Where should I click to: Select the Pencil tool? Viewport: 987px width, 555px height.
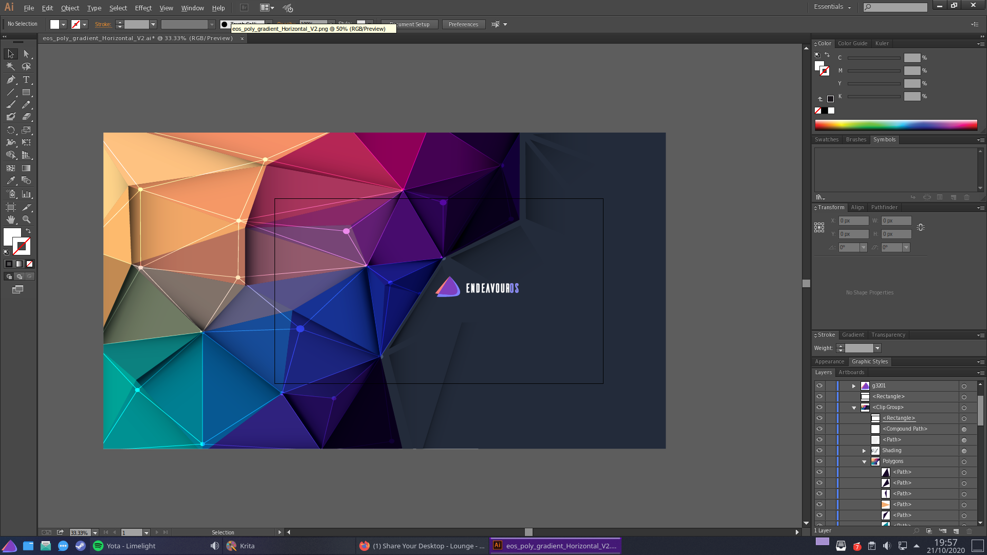(26, 104)
